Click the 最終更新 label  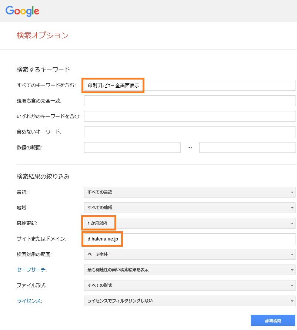(x=27, y=223)
